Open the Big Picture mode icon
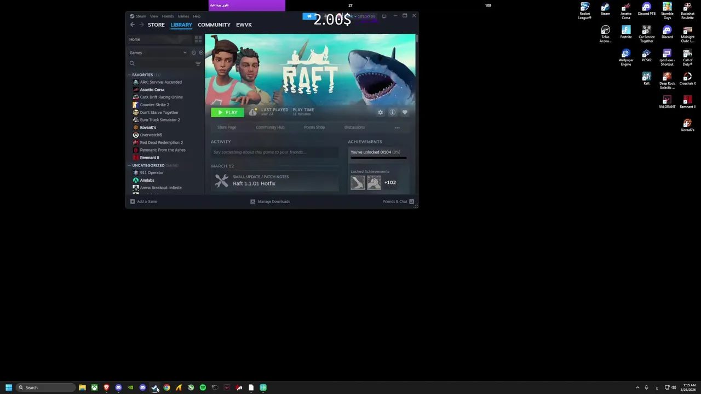Viewport: 701px width, 394px height. (x=384, y=16)
